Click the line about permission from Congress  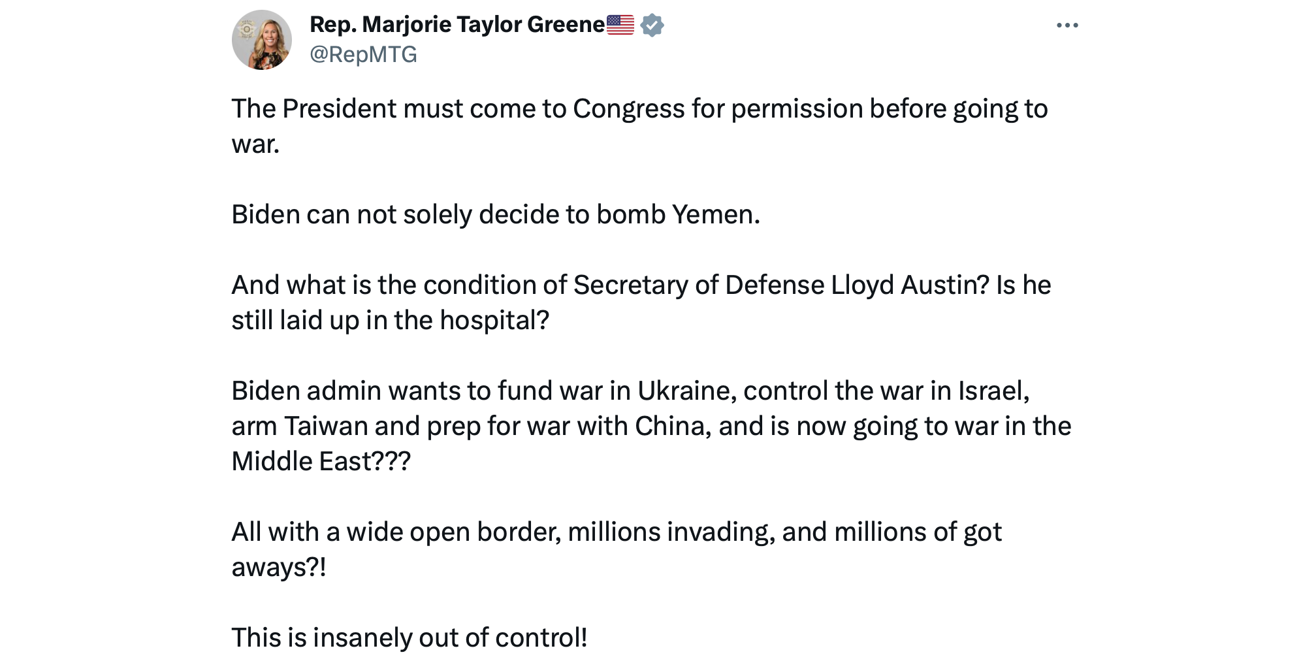639,109
